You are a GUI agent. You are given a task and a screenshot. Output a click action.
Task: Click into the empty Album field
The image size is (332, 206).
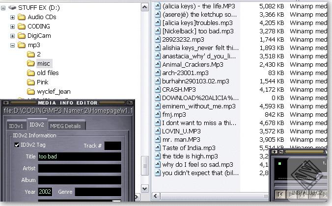pos(80,180)
